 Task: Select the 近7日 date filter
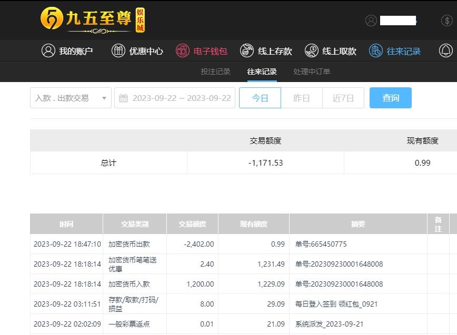[343, 98]
